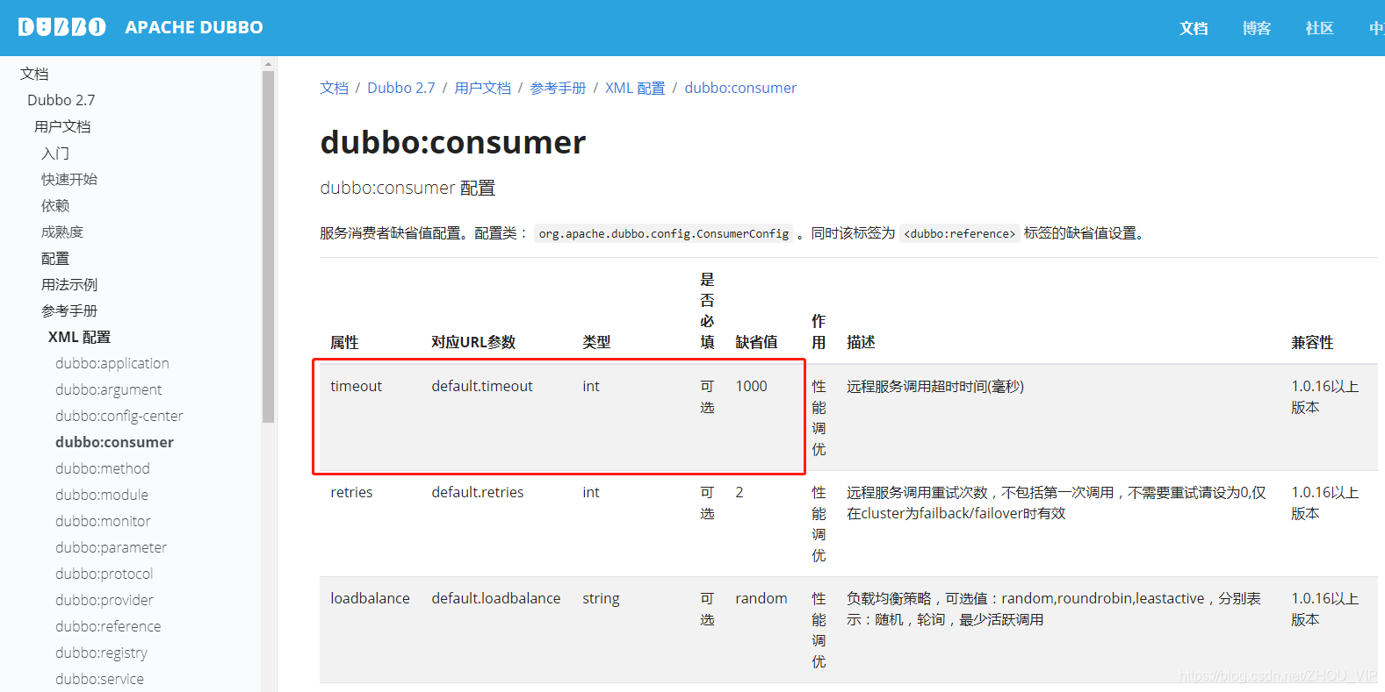Screen dimensions: 1385x692
Task: Click the loadbalance attribute cell
Action: (370, 598)
